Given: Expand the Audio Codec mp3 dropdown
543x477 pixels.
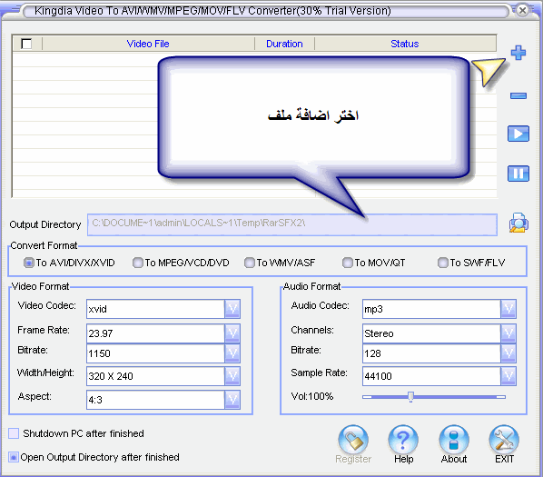Looking at the screenshot, I should coord(508,309).
